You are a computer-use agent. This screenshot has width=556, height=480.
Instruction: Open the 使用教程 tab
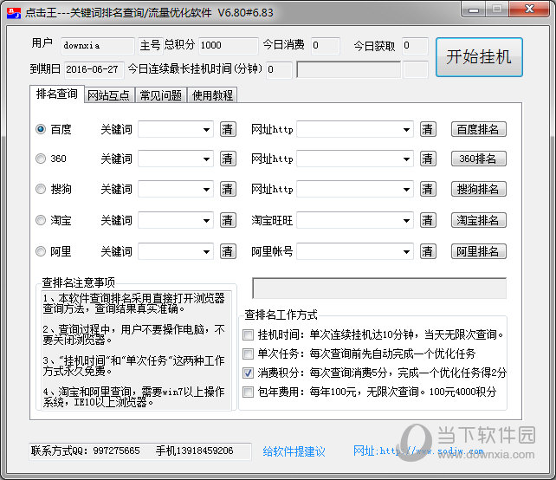point(212,95)
